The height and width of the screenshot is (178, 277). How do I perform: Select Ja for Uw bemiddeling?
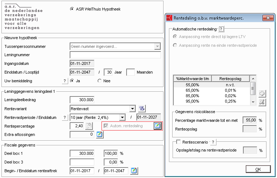(72, 81)
